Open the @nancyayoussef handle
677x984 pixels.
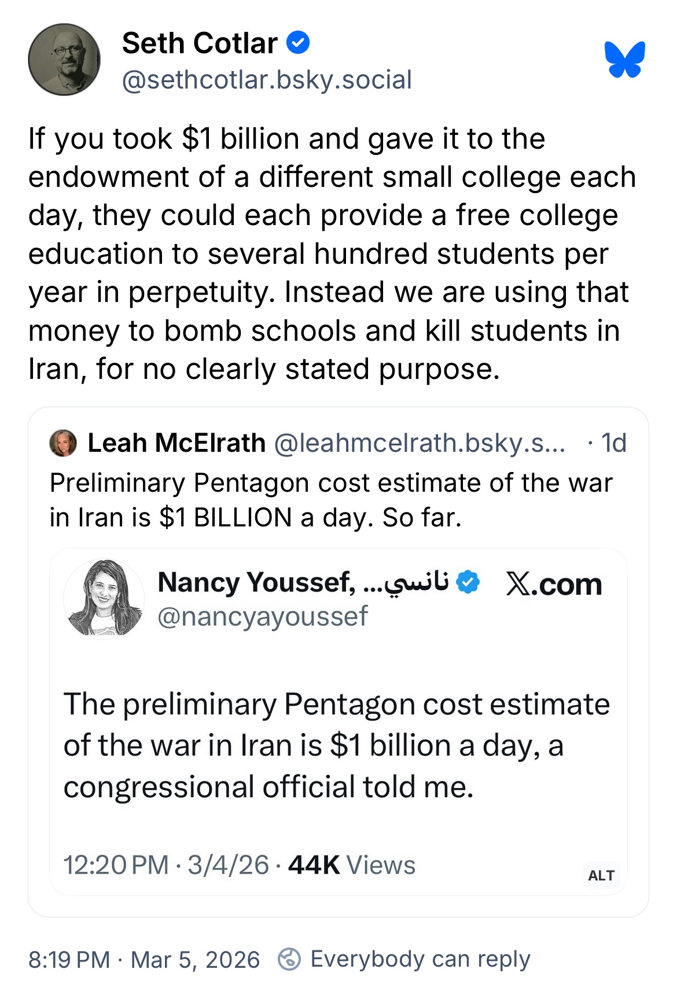(263, 617)
